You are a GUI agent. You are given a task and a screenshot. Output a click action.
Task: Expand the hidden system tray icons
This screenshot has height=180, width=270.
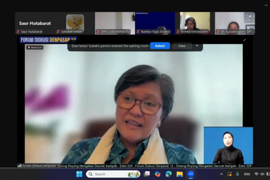point(221,174)
